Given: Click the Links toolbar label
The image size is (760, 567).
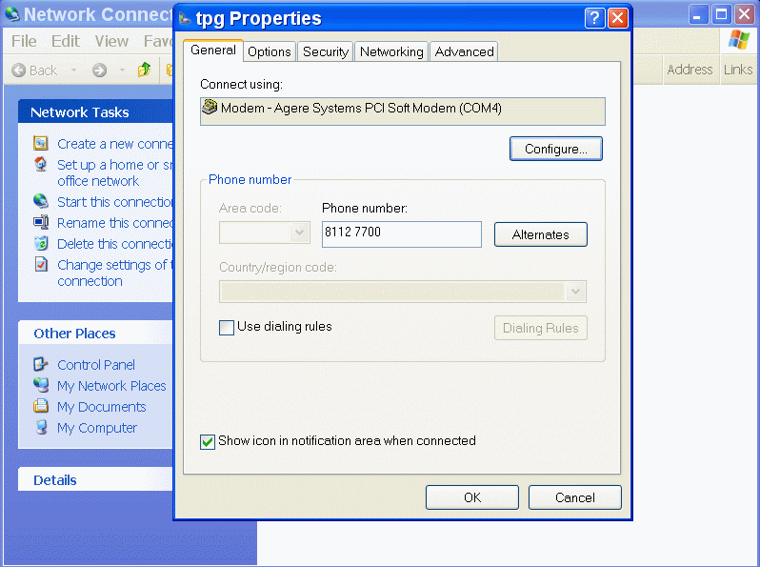Looking at the screenshot, I should click(738, 70).
